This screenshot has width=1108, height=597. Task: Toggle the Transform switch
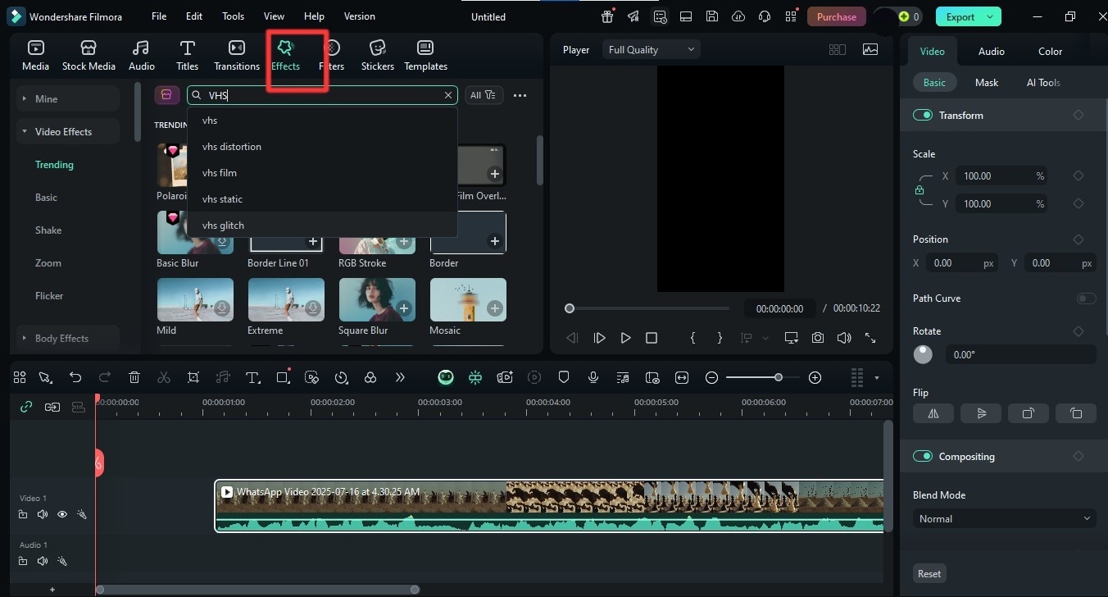(923, 115)
